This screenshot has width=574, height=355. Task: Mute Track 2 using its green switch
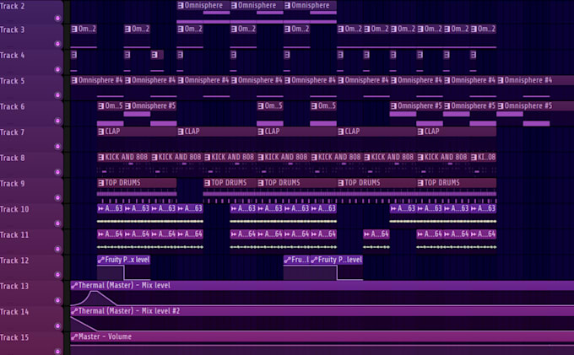(x=57, y=19)
